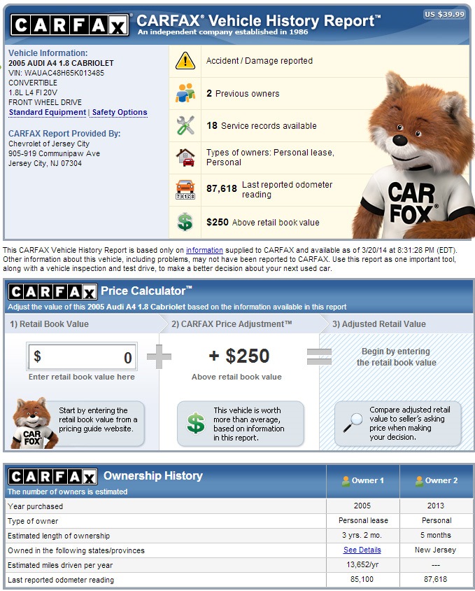The image size is (475, 591).
Task: Click 'Compare adjusted retail value' tip box
Action: (398, 424)
